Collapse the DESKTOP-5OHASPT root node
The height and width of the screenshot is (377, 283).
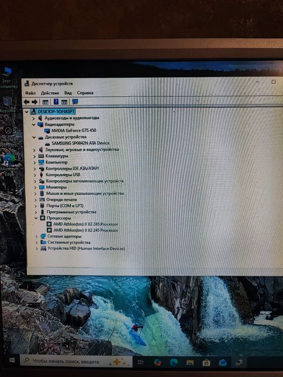[x=26, y=112]
